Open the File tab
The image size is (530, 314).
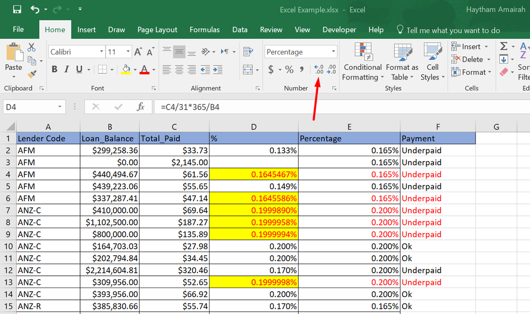pyautogui.click(x=18, y=29)
